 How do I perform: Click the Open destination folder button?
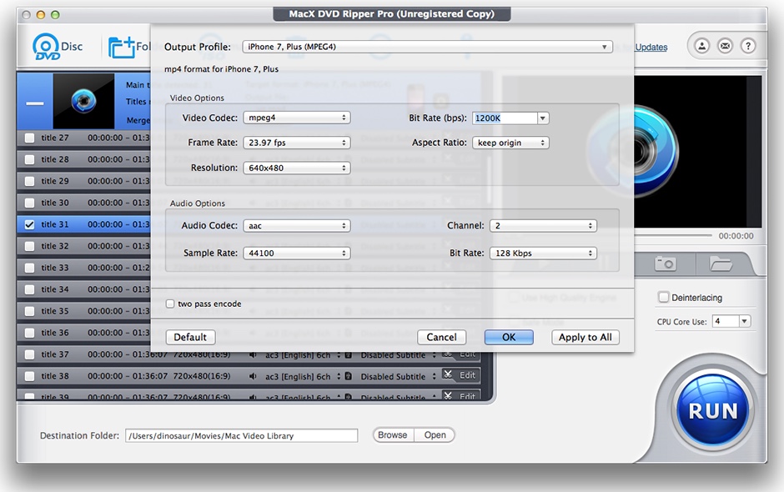tap(435, 435)
